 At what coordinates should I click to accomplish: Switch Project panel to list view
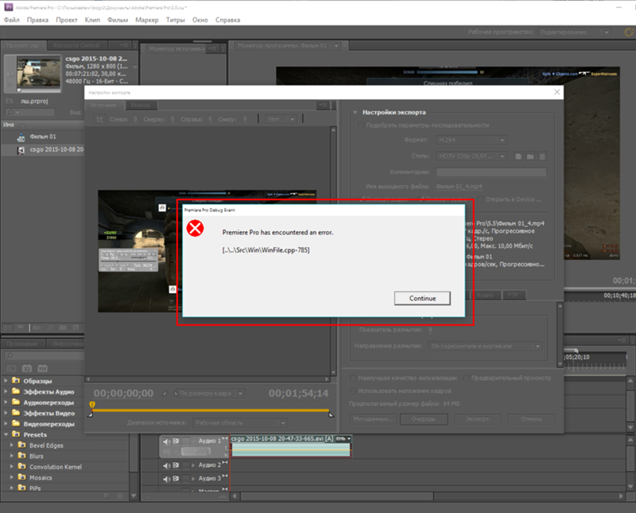[8, 327]
